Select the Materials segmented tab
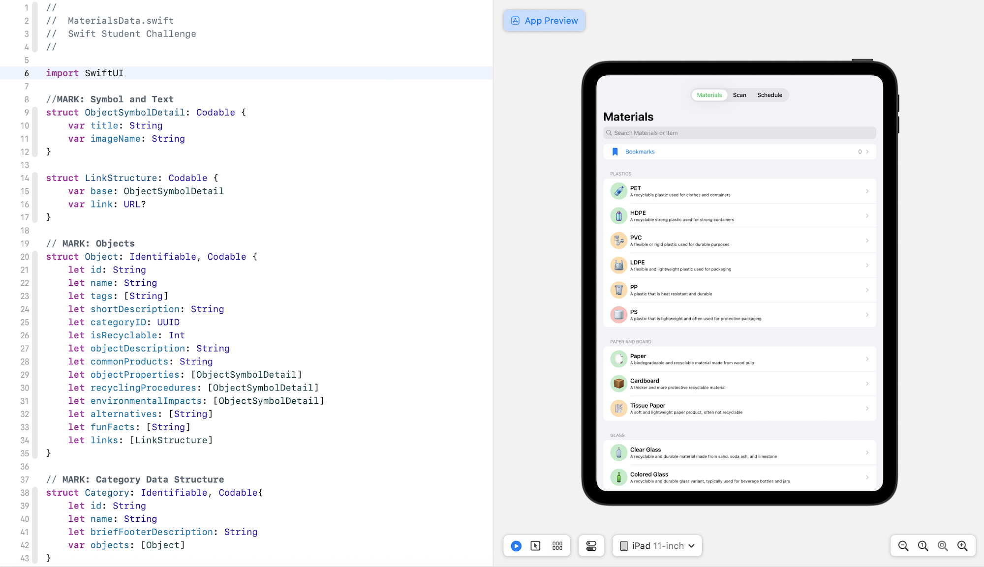984x567 pixels. pos(709,95)
